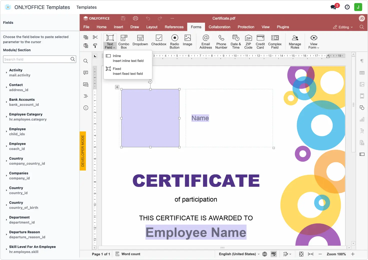Switch to the Layout tab
Image resolution: width=368 pixels, height=260 pixels.
152,27
